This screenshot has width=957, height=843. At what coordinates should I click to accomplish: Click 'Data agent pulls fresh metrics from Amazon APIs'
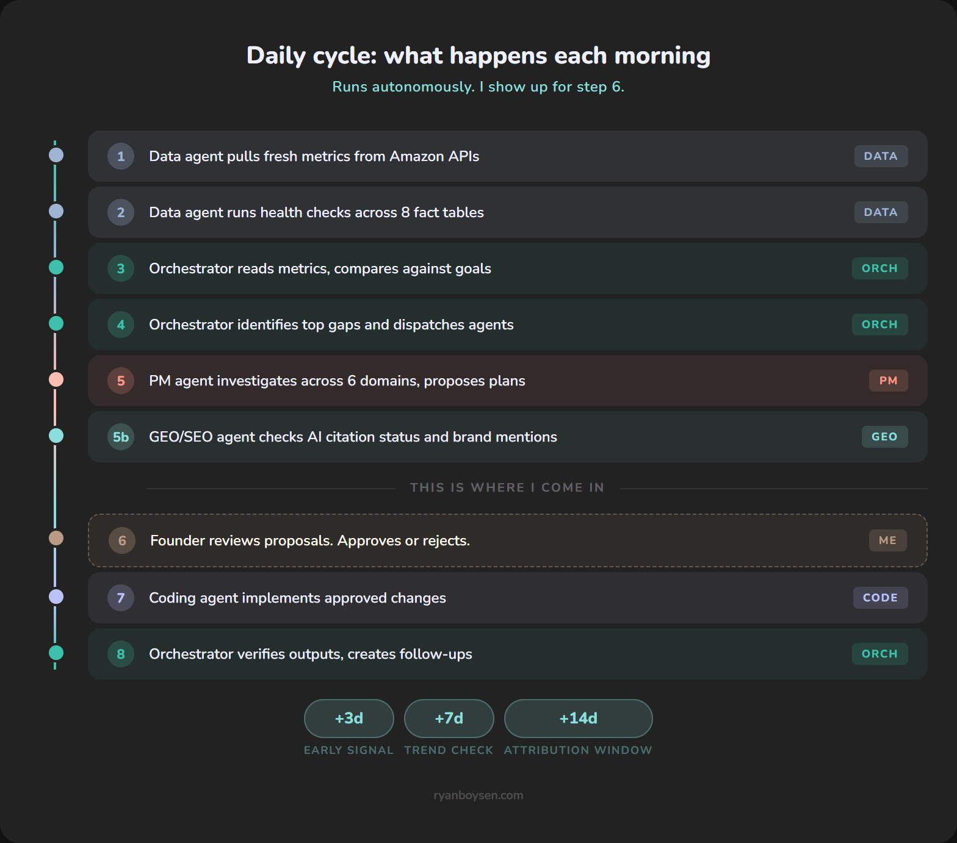314,156
